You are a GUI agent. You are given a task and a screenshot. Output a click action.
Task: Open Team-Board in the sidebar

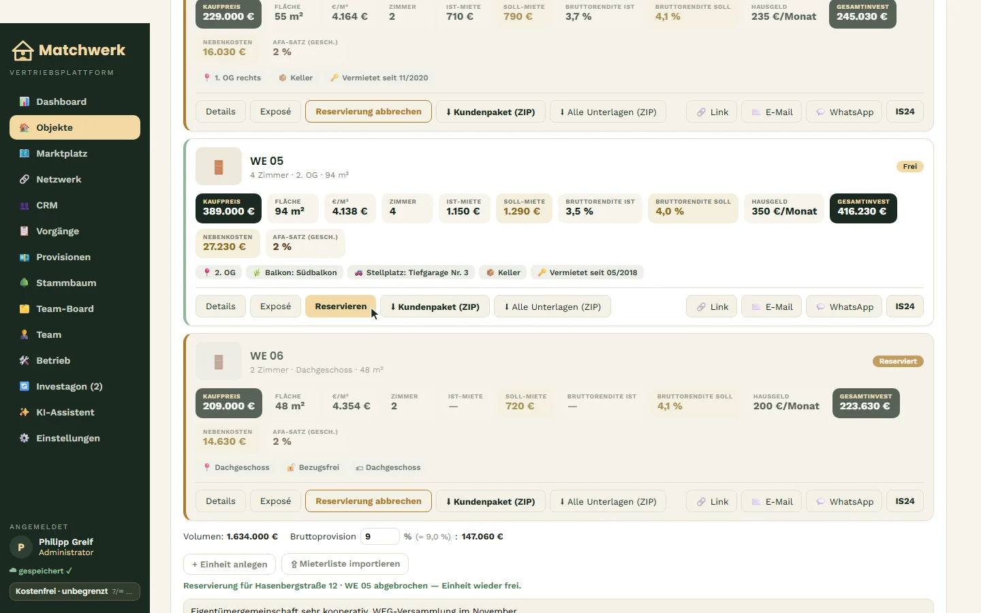[75, 309]
